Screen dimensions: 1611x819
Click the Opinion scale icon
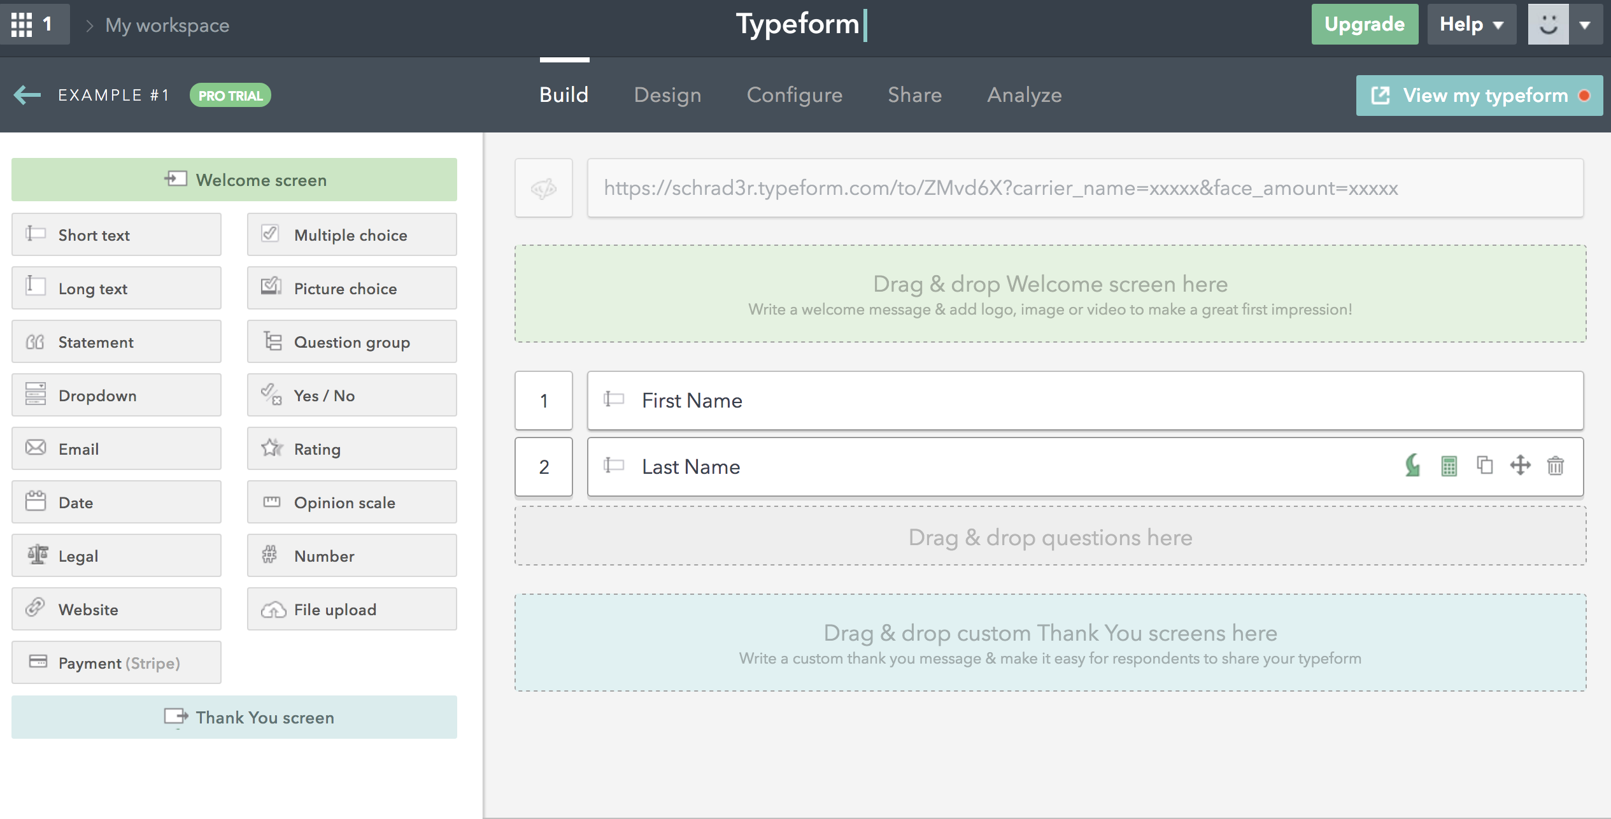pos(272,502)
